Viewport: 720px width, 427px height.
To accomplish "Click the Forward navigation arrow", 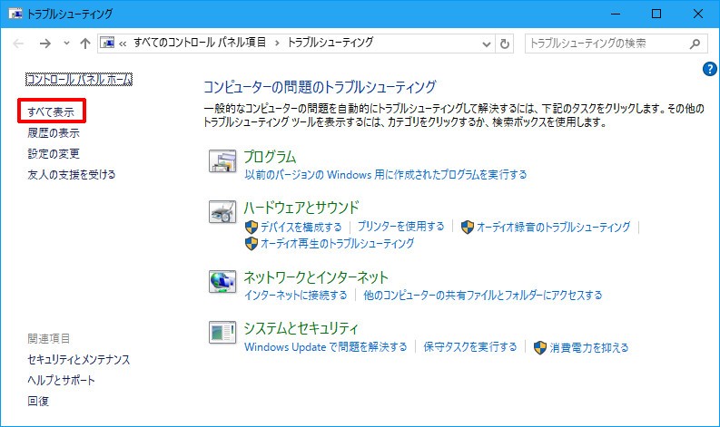I will [x=45, y=44].
